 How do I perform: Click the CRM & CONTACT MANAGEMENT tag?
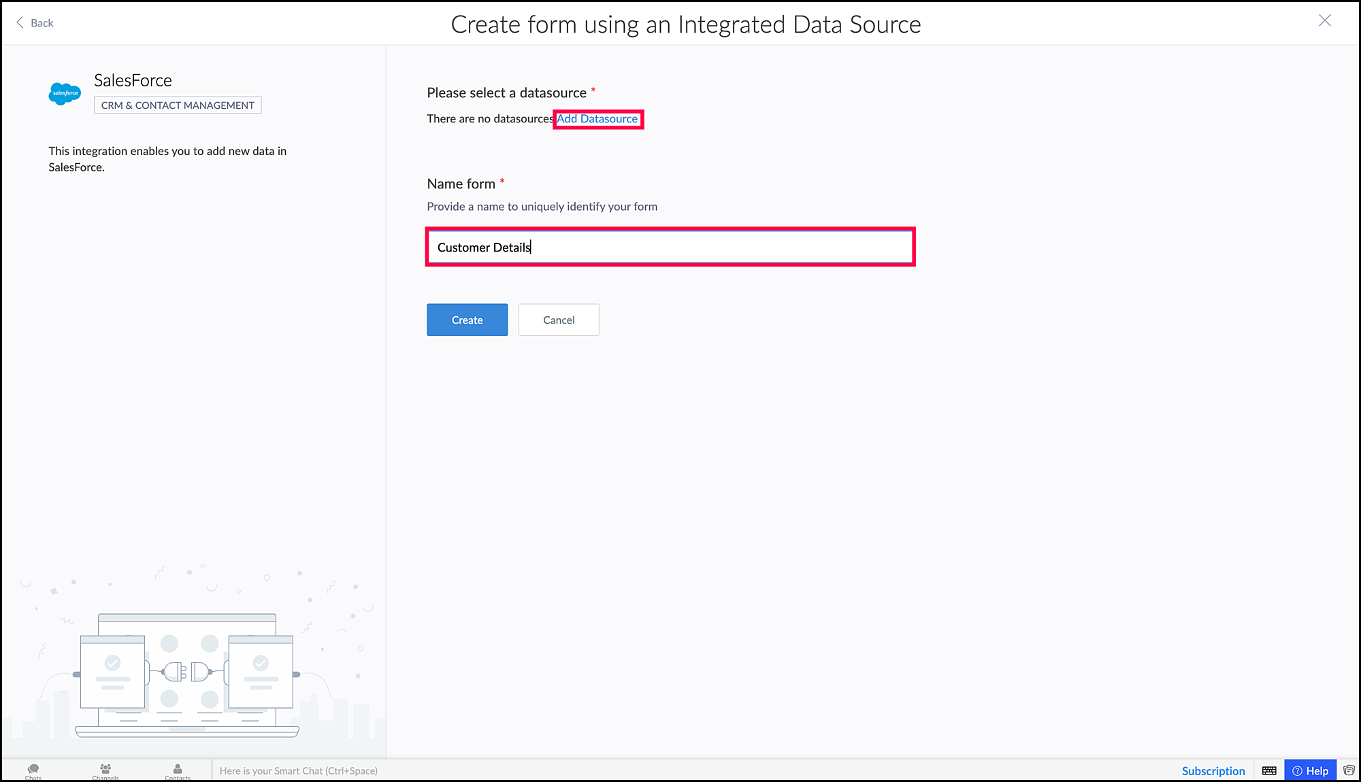point(178,105)
